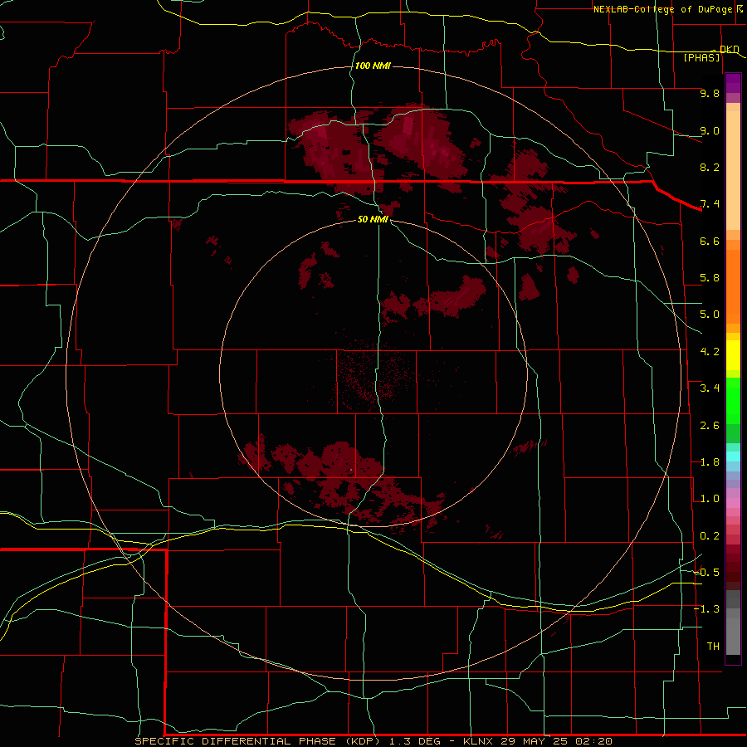The height and width of the screenshot is (747, 747).
Task: Click the 0.2 value on the color scale
Action: [x=710, y=536]
